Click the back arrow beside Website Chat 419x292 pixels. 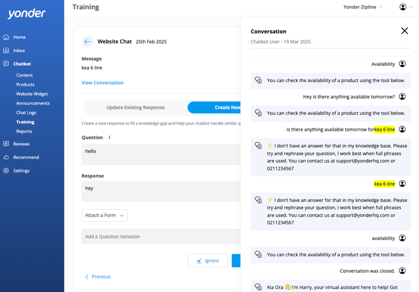click(88, 42)
